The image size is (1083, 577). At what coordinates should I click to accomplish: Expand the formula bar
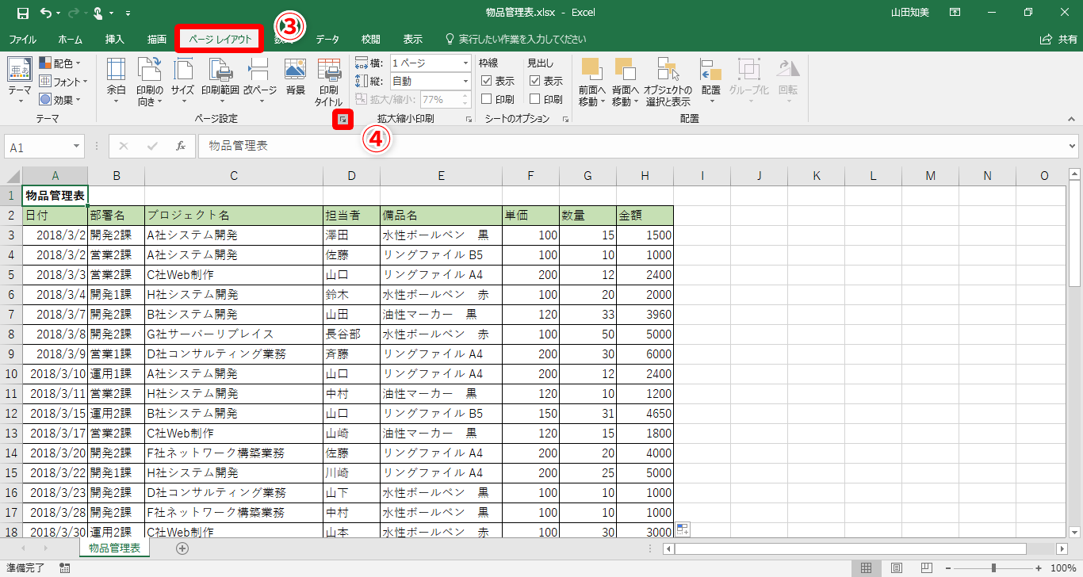point(1073,147)
